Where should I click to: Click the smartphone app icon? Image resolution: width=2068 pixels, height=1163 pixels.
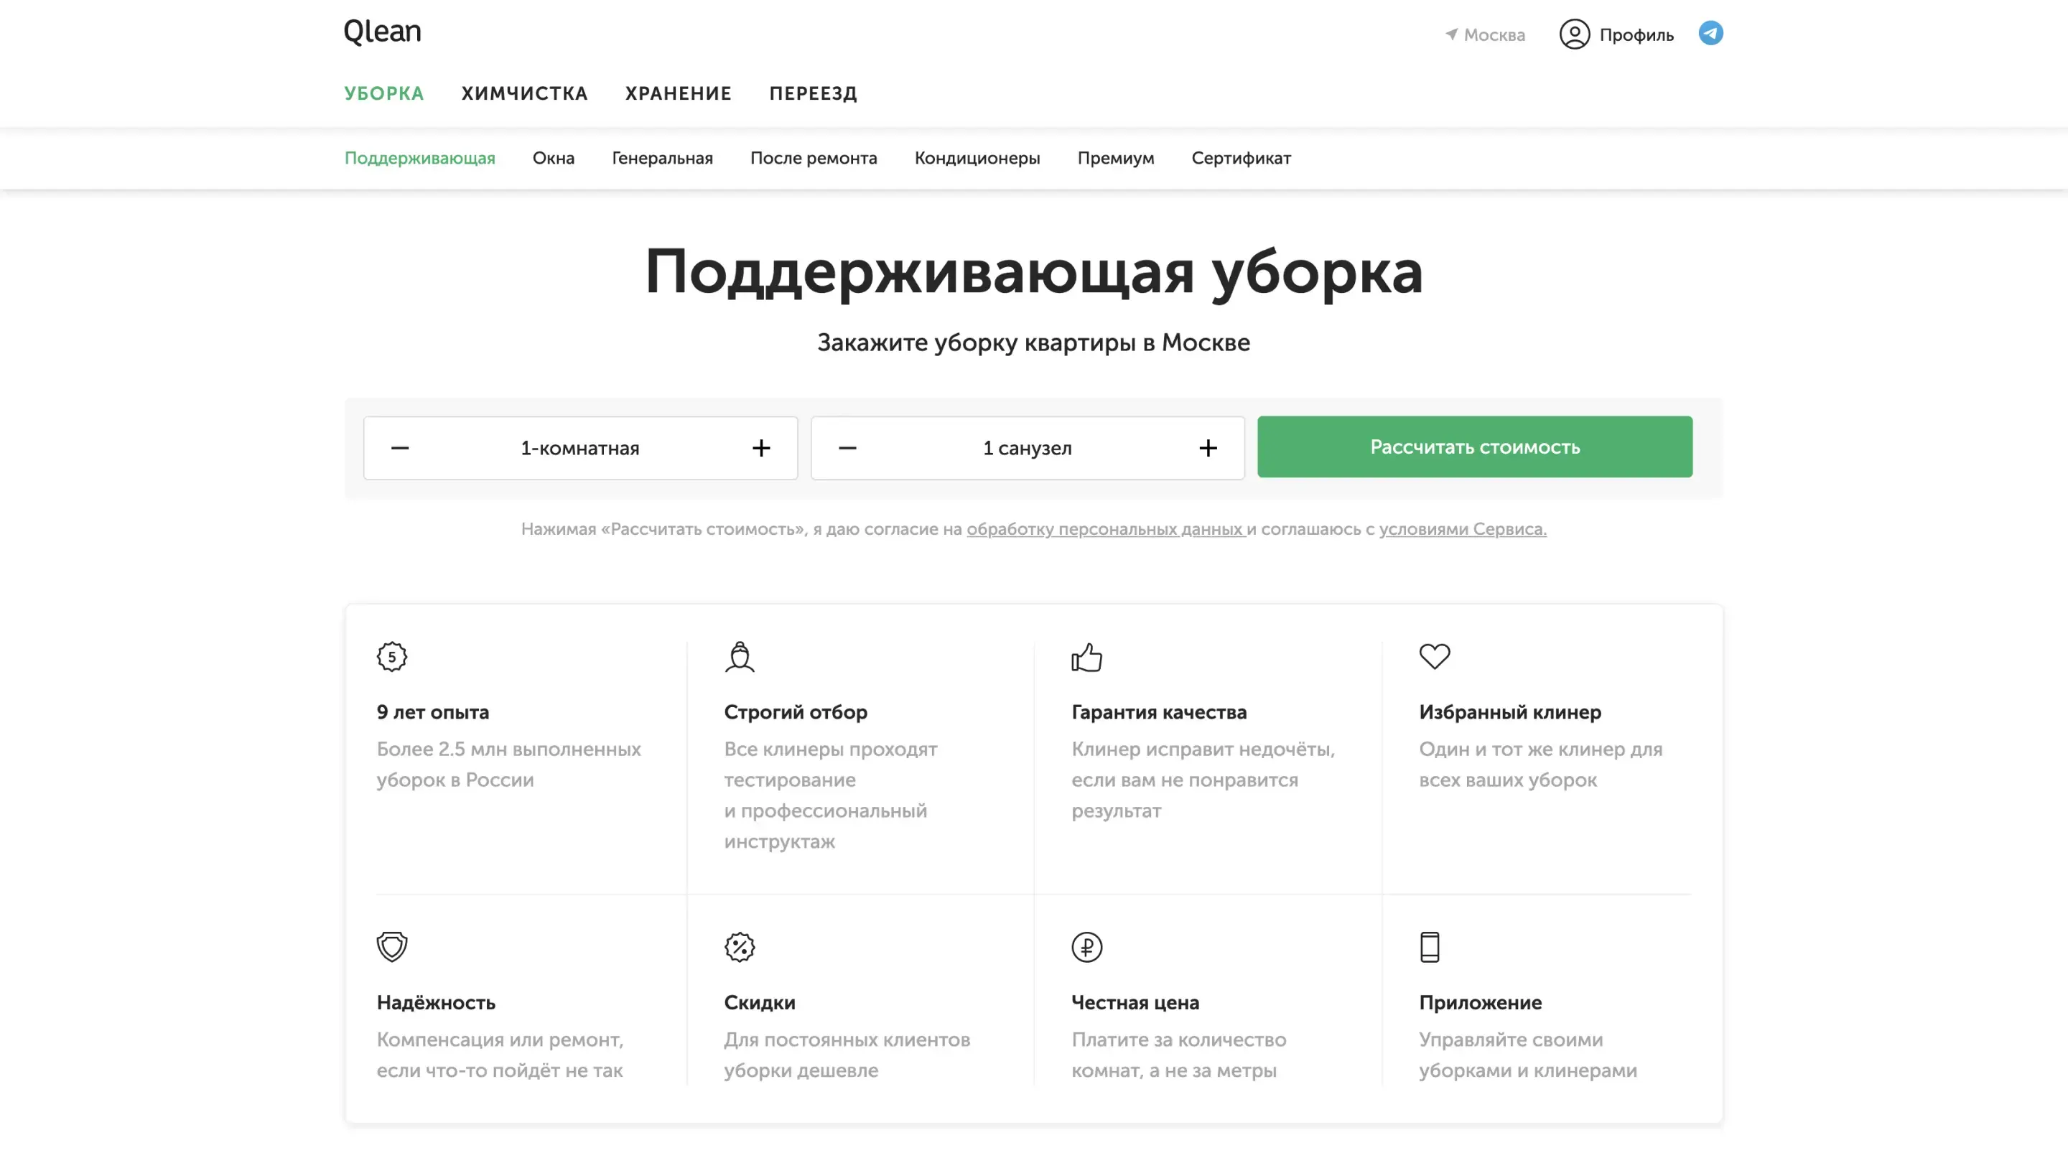1429,946
